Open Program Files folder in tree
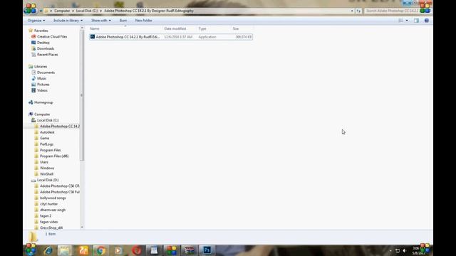The image size is (456, 256). click(x=51, y=150)
